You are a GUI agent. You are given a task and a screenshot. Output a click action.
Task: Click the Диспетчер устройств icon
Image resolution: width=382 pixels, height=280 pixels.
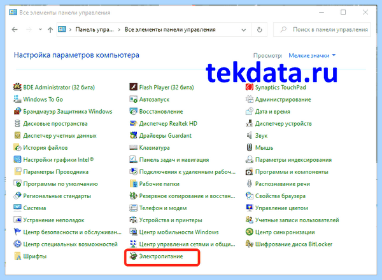(x=249, y=123)
